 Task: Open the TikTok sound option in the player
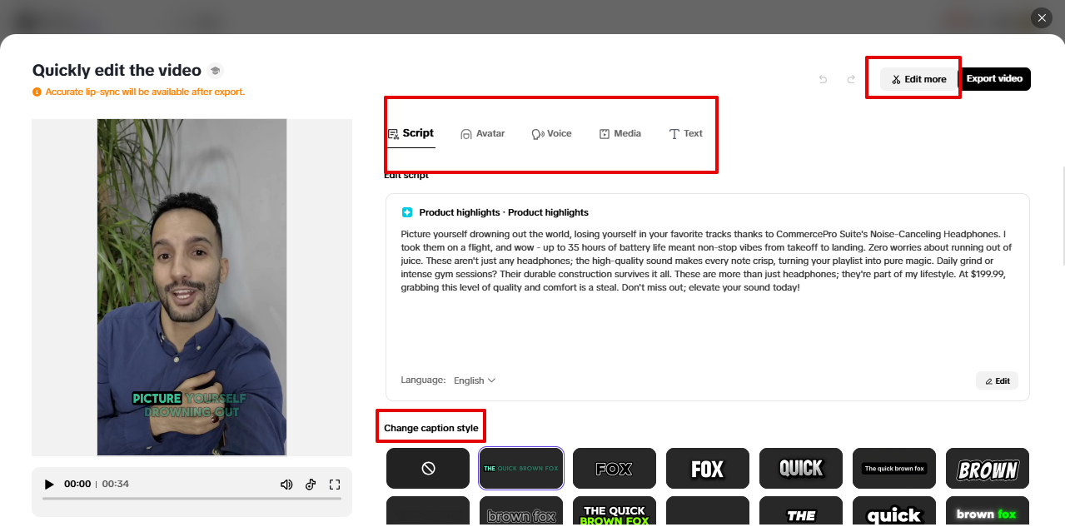(x=311, y=484)
